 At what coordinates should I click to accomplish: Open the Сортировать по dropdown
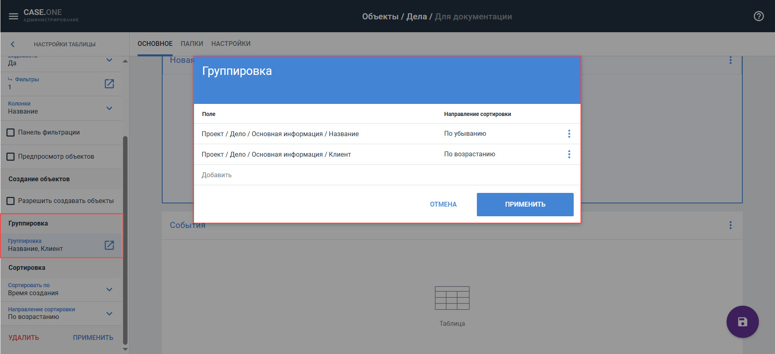click(109, 290)
